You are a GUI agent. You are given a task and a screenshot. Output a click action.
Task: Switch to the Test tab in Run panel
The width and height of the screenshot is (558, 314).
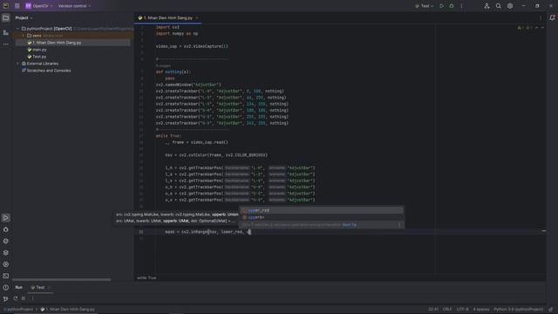pos(37,287)
